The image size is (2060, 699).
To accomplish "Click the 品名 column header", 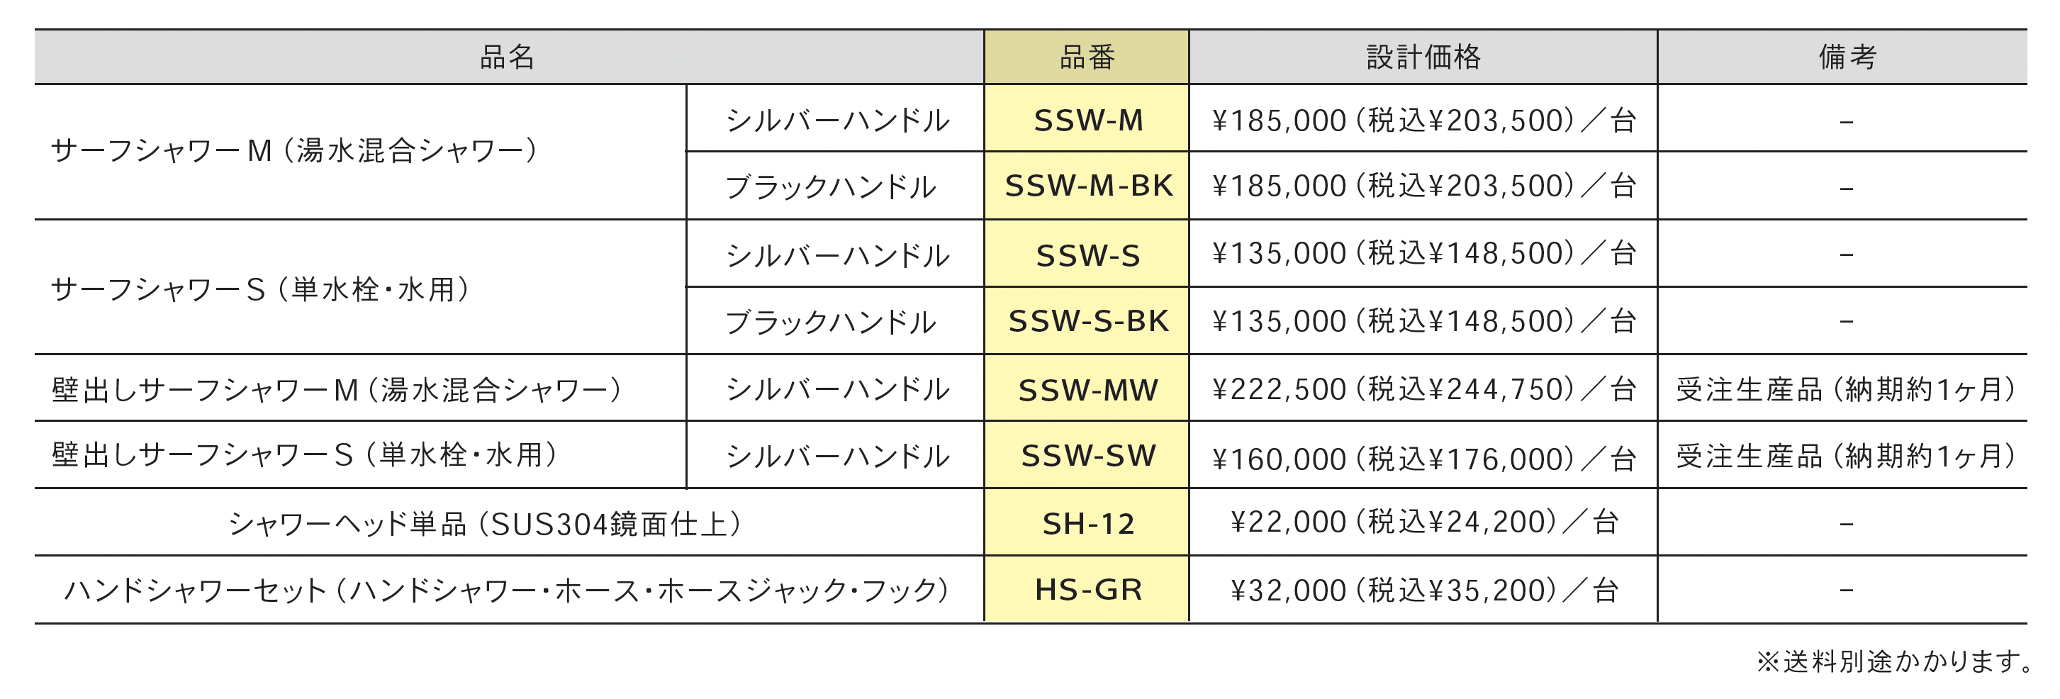I will [508, 57].
